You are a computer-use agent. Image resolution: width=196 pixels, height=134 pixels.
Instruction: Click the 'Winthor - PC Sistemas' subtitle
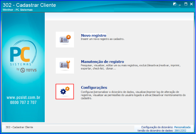click(x=18, y=10)
